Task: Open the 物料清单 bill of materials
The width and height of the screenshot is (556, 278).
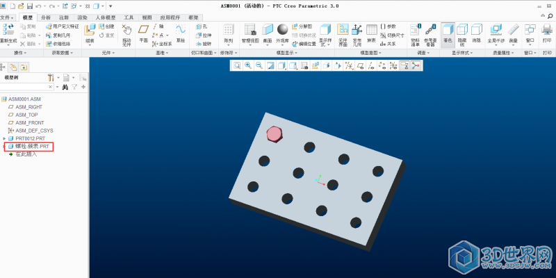Action: [415, 32]
